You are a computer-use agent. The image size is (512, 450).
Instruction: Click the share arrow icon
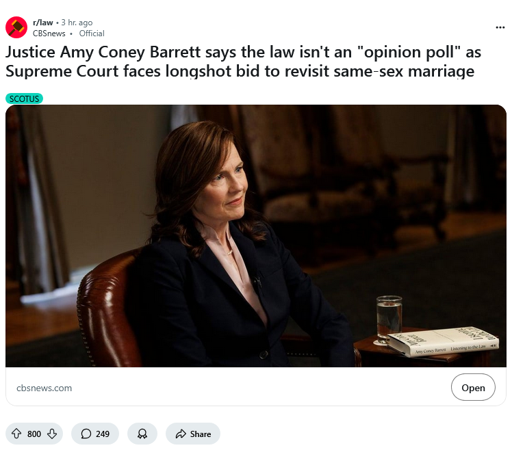181,434
